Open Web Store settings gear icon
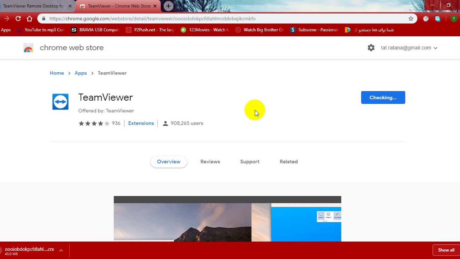Screen dimensions: 460x259 point(371,48)
